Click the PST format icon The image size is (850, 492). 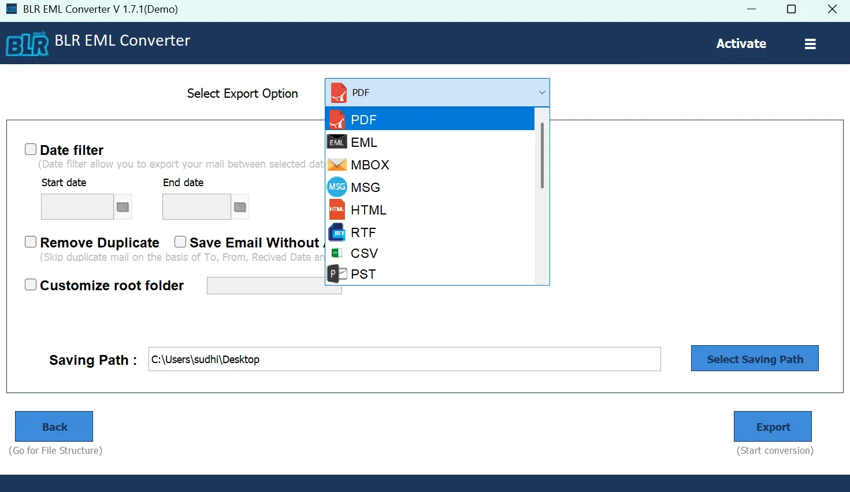tap(337, 273)
